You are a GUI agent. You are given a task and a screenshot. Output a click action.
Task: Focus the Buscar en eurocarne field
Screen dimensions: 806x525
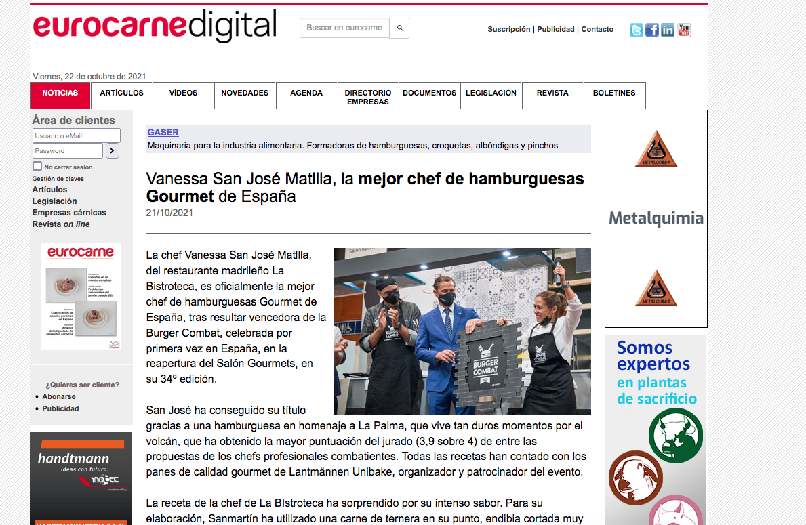coord(344,28)
